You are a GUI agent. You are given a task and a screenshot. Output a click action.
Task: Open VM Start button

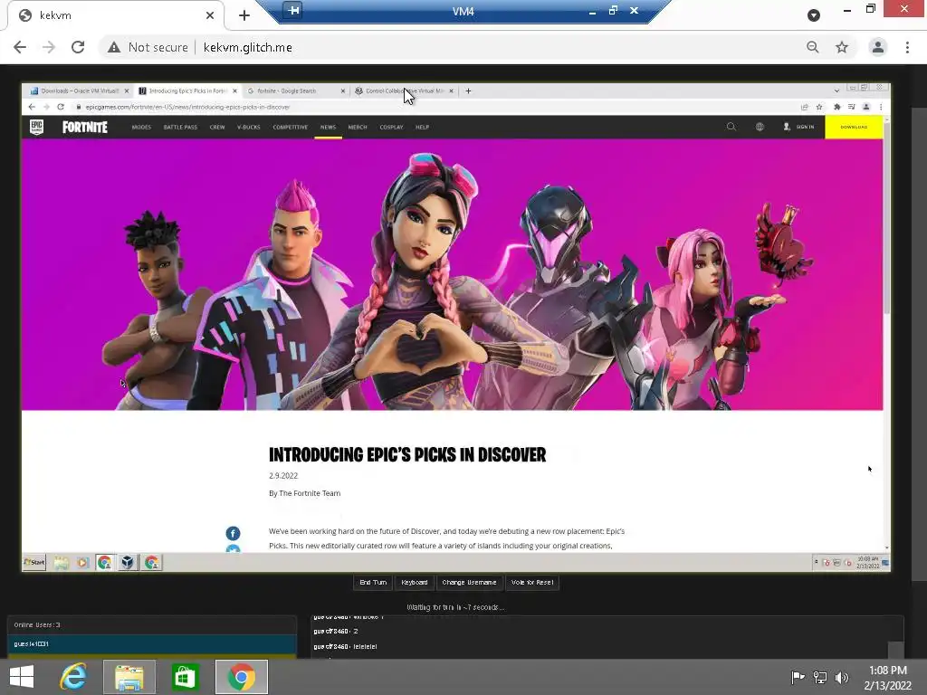34,562
